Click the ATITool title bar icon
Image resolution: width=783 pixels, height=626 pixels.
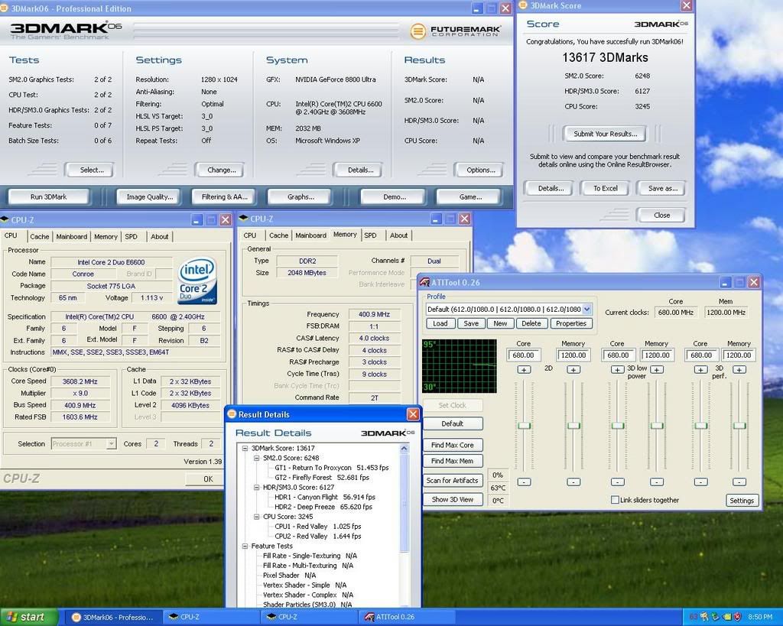point(424,281)
